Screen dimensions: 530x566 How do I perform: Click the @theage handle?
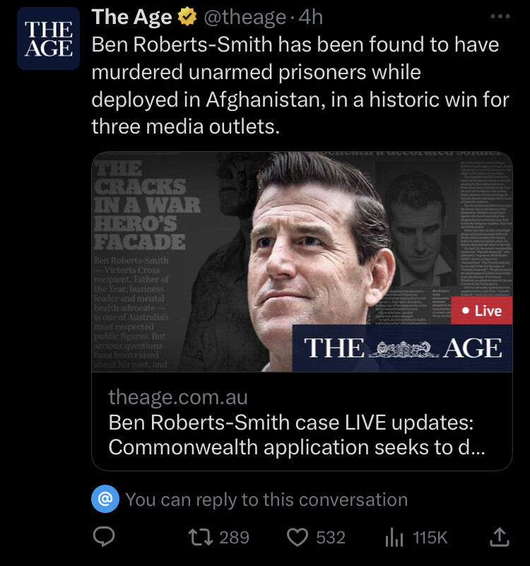pos(245,17)
